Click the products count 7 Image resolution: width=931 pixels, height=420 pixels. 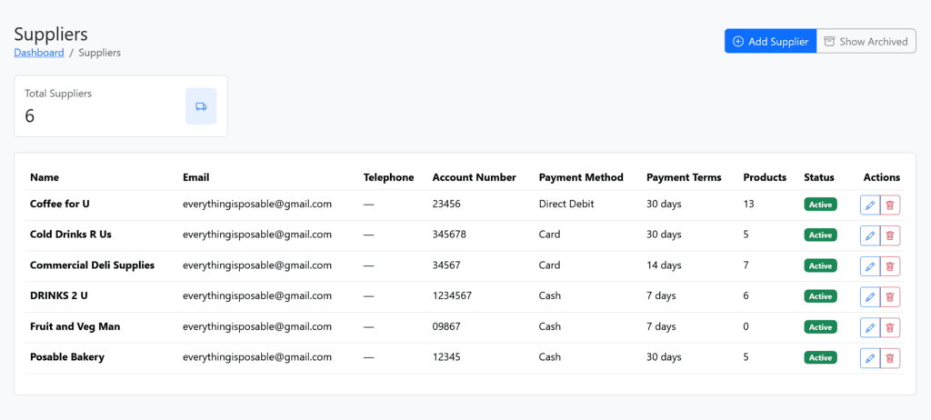tap(746, 265)
